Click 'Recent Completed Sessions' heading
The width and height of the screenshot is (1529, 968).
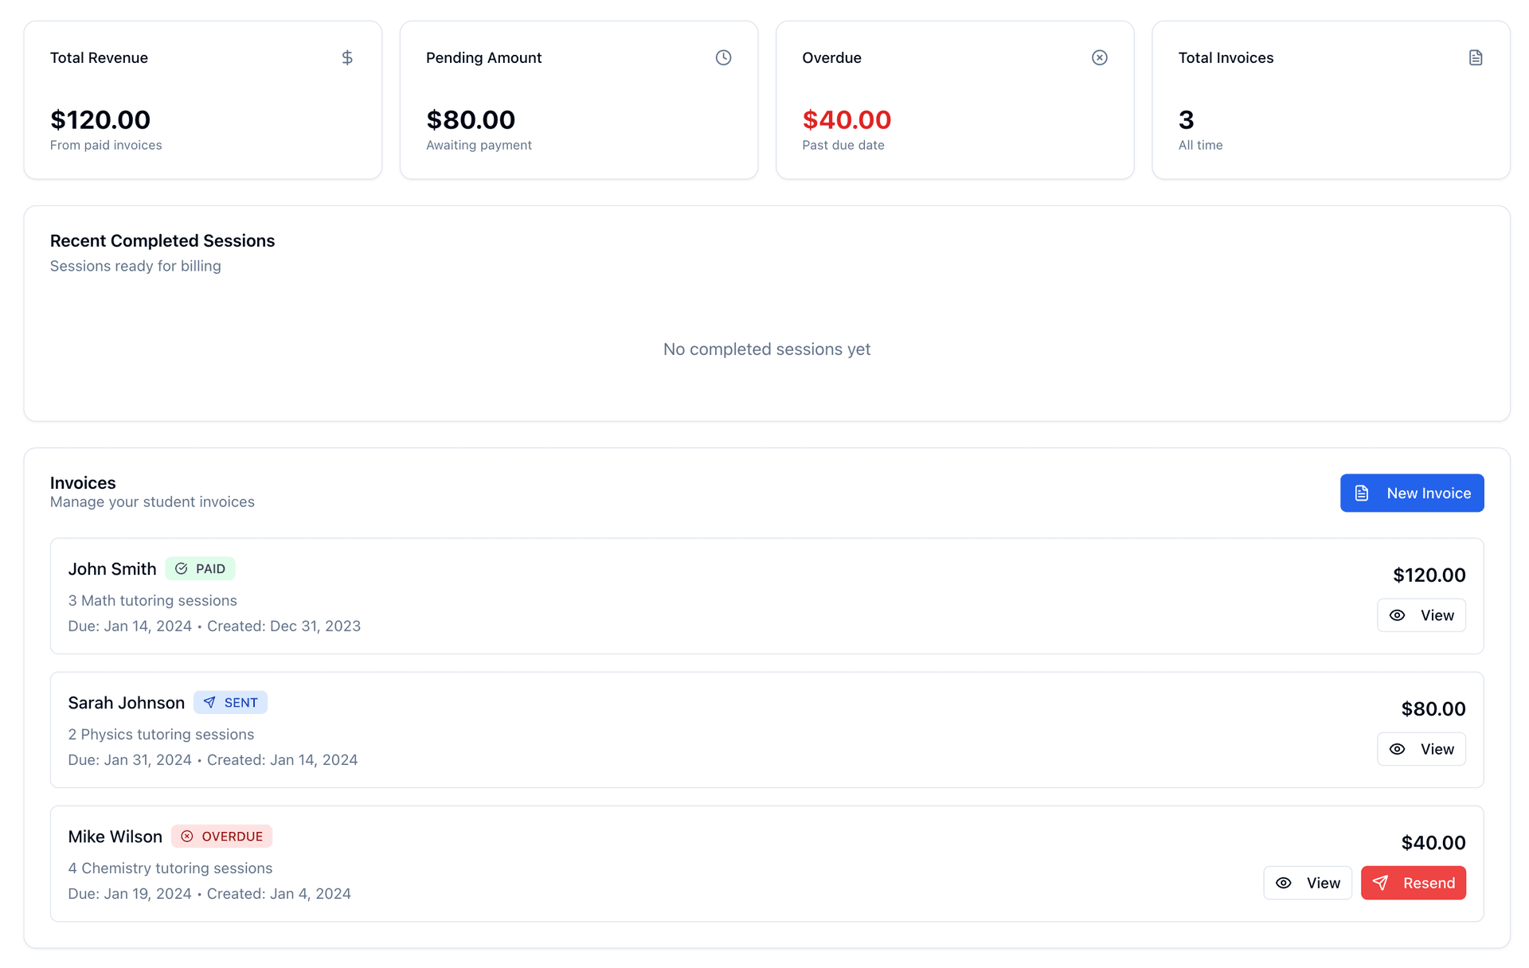162,240
